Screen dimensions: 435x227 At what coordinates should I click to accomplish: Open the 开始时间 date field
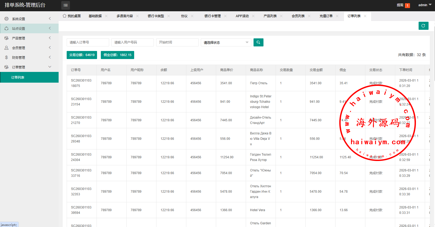[177, 42]
